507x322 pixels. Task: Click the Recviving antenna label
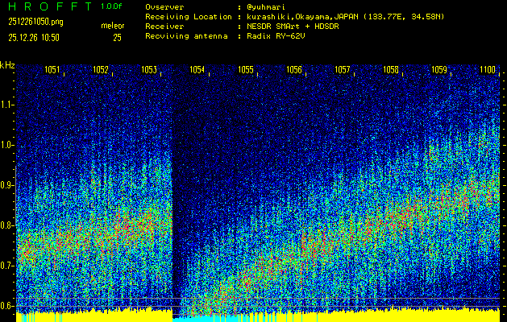pos(186,36)
